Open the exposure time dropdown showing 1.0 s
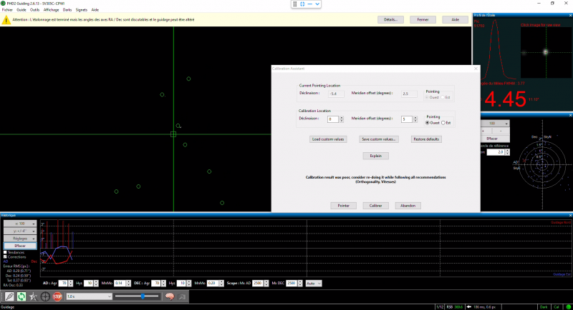The height and width of the screenshot is (310, 573). (x=89, y=296)
